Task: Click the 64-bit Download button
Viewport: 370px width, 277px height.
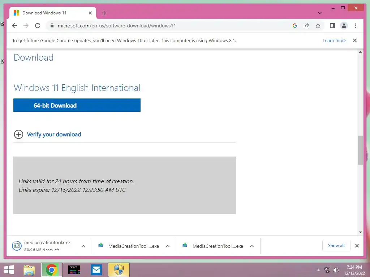Action: 77,105
